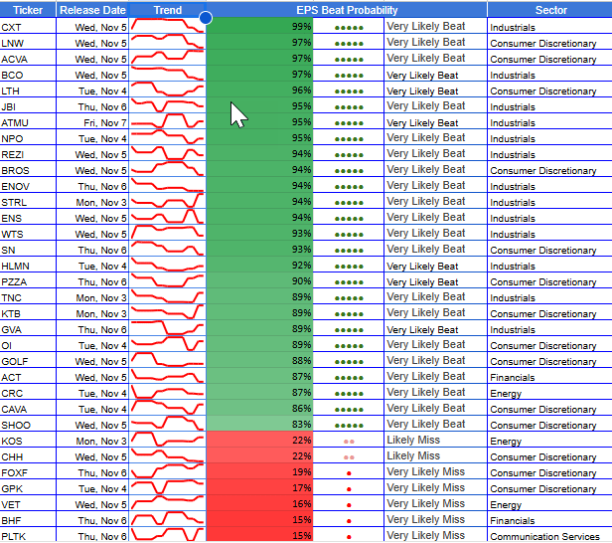Click the STRL ticker cell
Image resolution: width=612 pixels, height=543 pixels.
[x=28, y=202]
